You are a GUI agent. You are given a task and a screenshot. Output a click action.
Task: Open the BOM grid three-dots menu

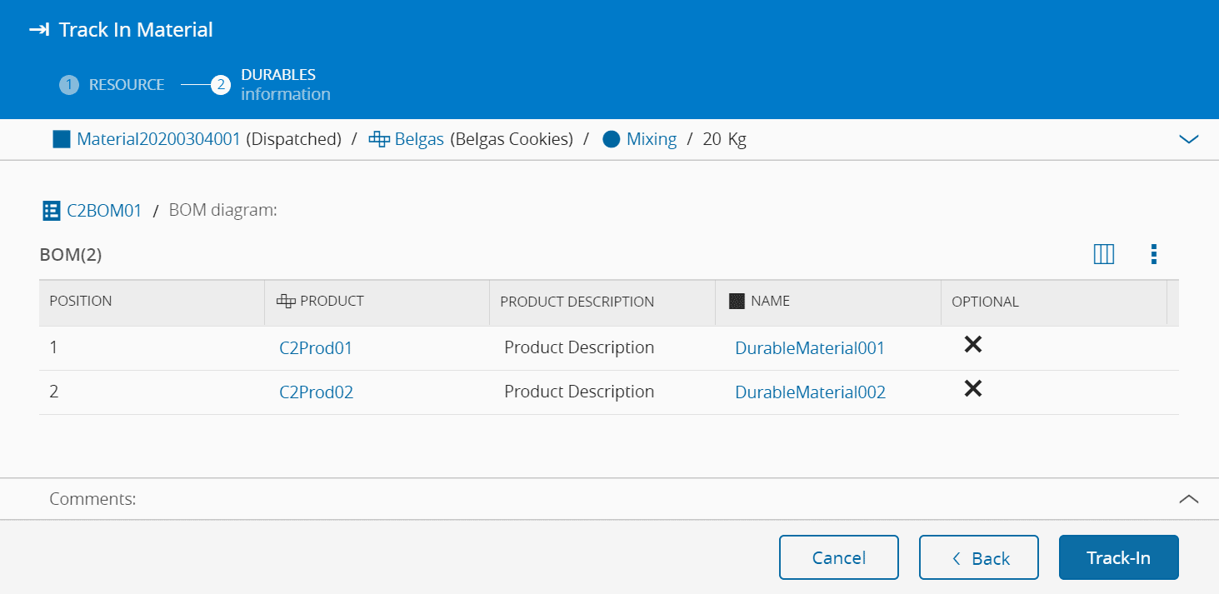[1153, 254]
